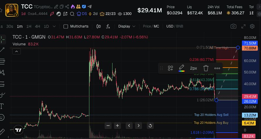The image size is (261, 139).
Task: Zoom out with the minus button
Action: pyautogui.click(x=108, y=126)
